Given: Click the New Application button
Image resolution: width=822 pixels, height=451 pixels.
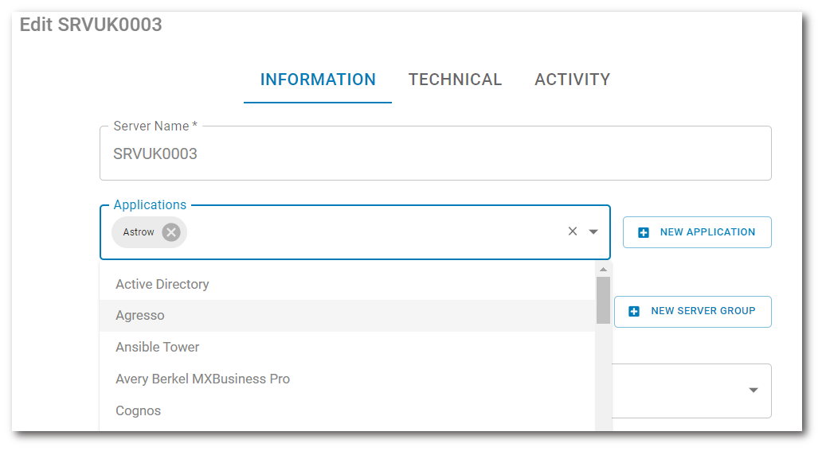Looking at the screenshot, I should [x=697, y=232].
